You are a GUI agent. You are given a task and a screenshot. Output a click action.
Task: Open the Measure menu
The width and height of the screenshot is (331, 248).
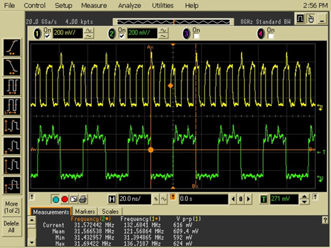coord(94,5)
